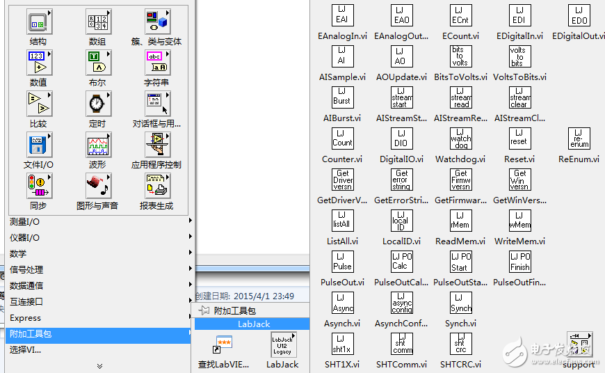
Task: Expand the 信号处理 submenu
Action: [x=99, y=269]
